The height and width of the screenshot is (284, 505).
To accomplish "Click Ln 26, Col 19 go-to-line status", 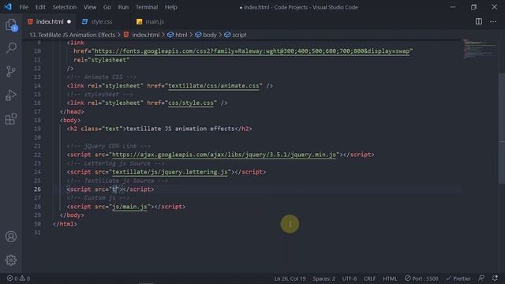I will click(290, 278).
